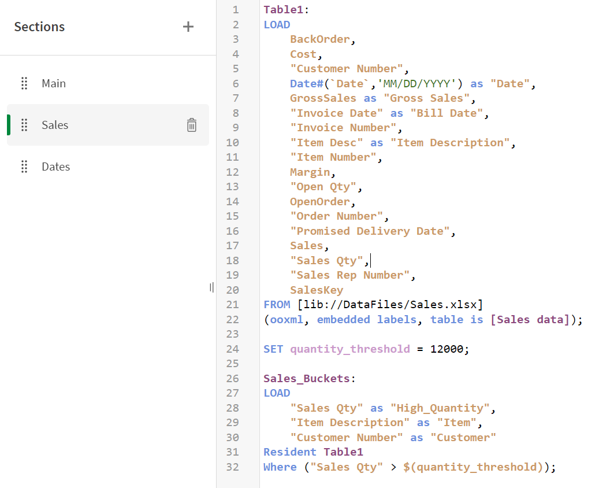Switch to the Dates script section
Screen dimensions: 599x488
tap(56, 167)
